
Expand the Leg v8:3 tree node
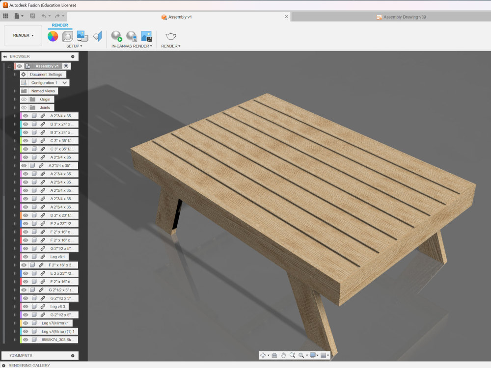pos(15,307)
